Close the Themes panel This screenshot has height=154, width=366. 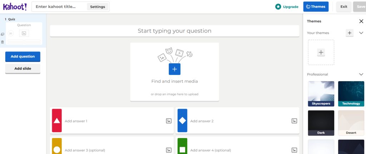coord(361,21)
